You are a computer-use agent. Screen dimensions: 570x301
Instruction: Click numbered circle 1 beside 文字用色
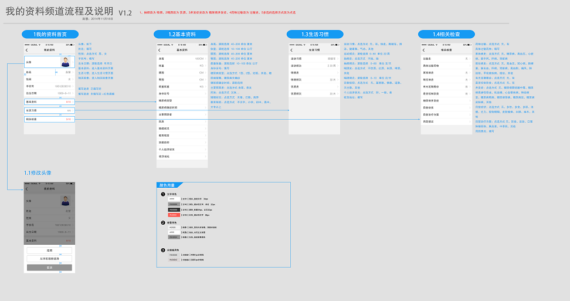(x=163, y=194)
